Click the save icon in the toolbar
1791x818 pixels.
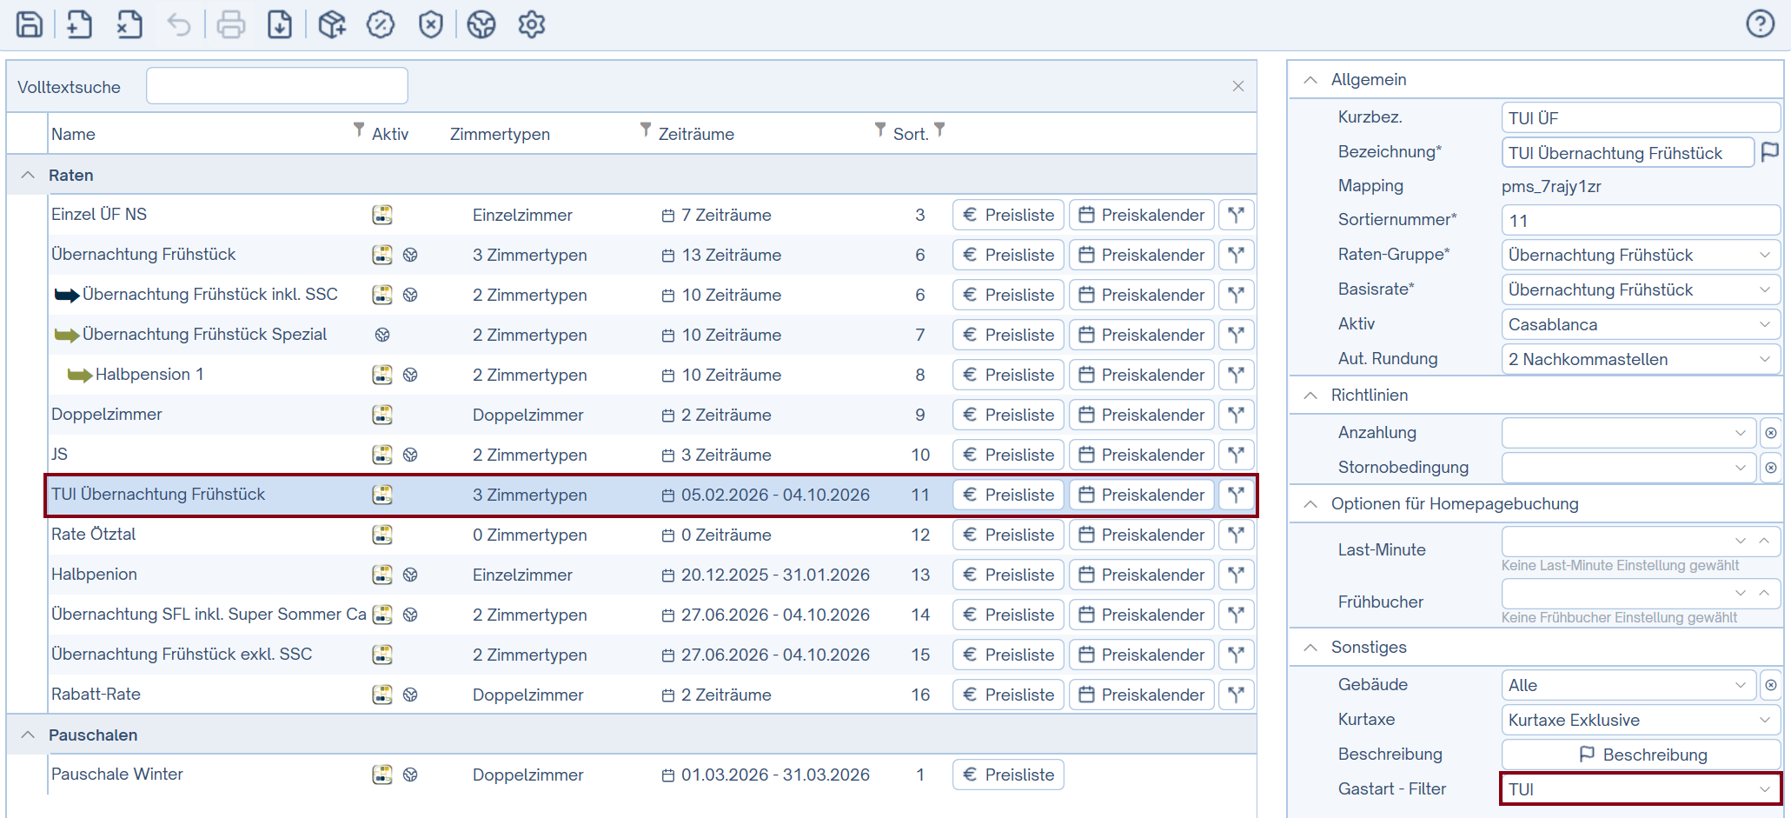coord(30,24)
